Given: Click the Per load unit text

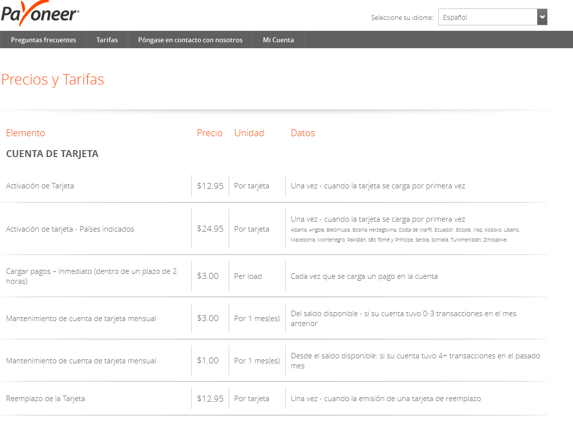Looking at the screenshot, I should [x=247, y=276].
